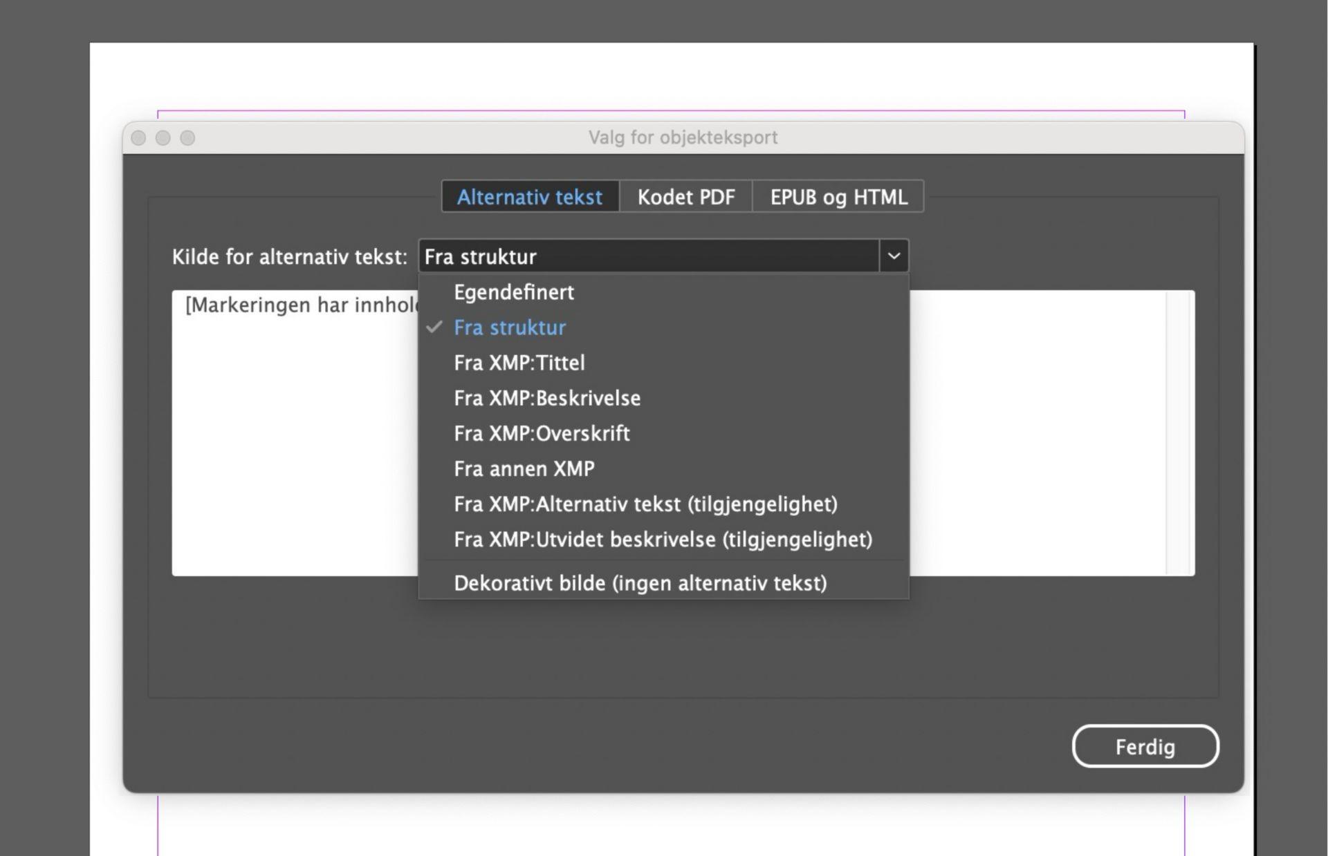Choose Fra XMP:Beskrivelse as source
Screen dimensions: 1328x856
pos(546,398)
